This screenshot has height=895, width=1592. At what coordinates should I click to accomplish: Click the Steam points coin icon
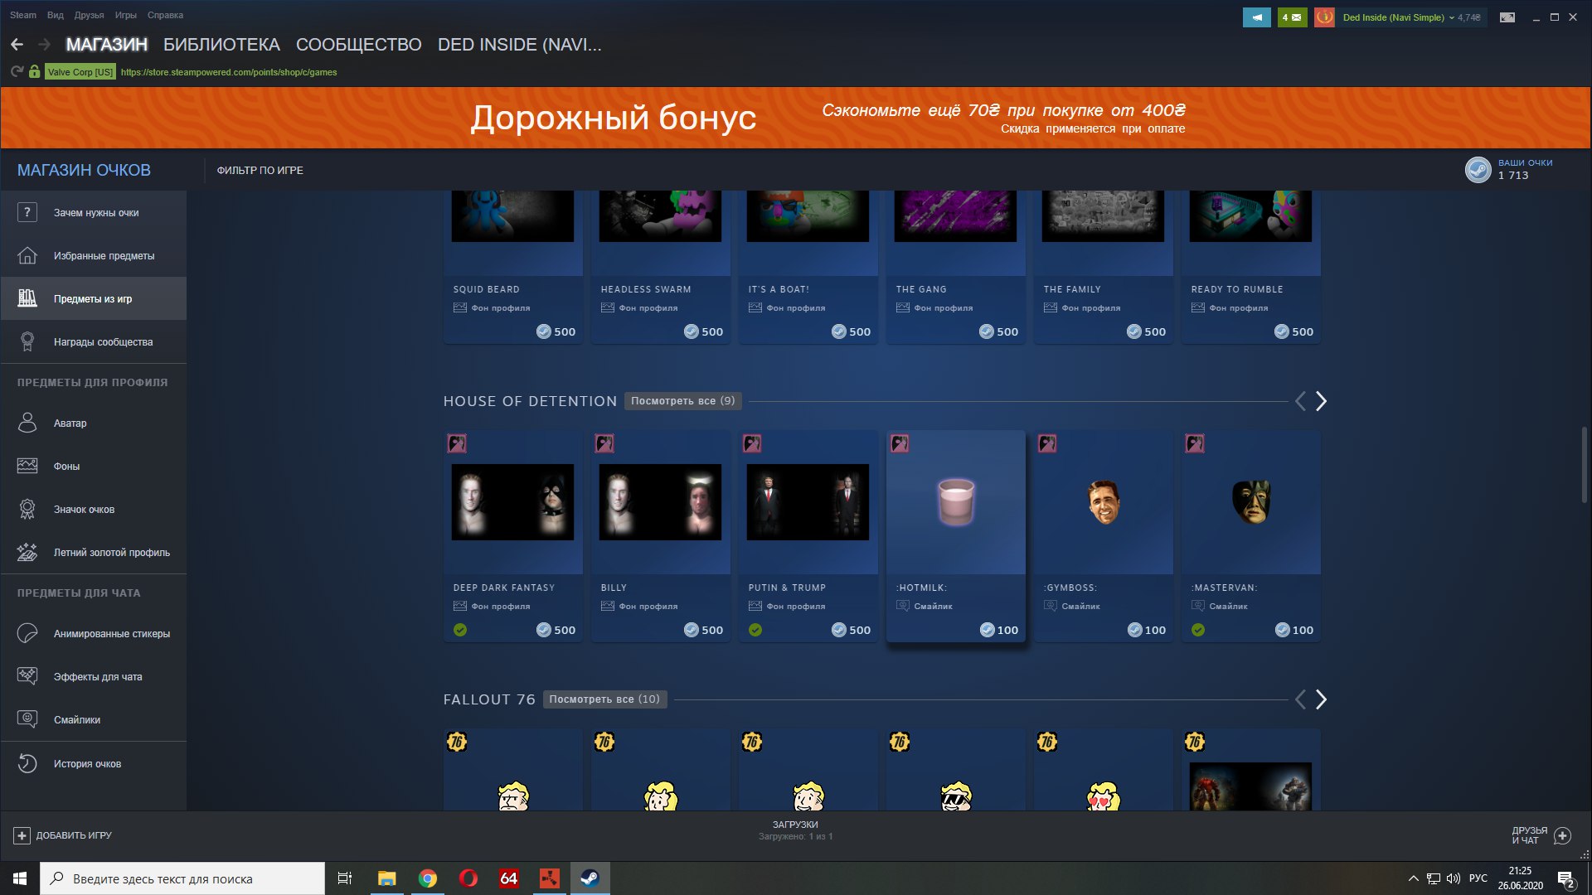pos(1478,169)
